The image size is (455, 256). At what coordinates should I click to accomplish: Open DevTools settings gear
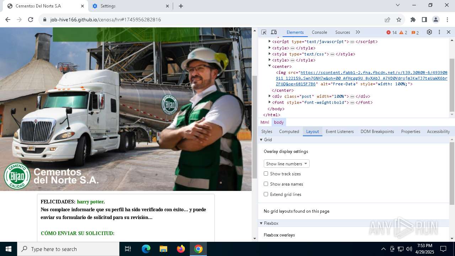point(429,32)
